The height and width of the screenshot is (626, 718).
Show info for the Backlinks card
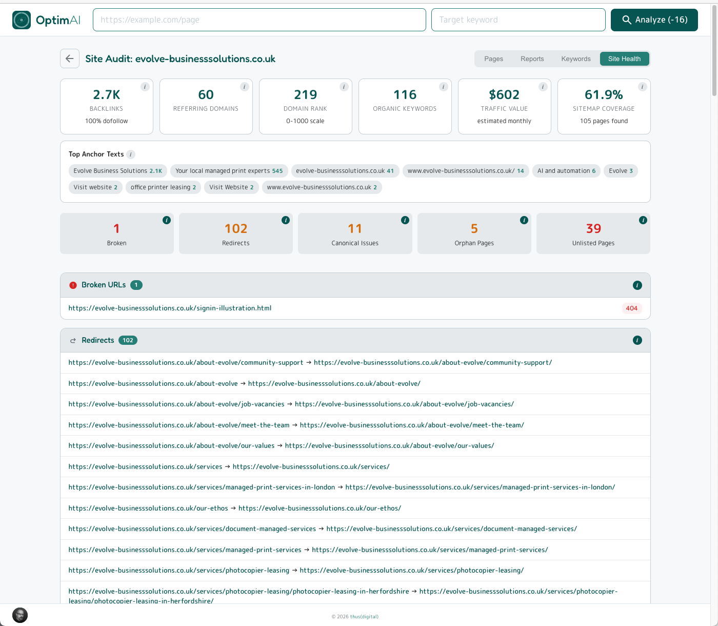tap(145, 87)
